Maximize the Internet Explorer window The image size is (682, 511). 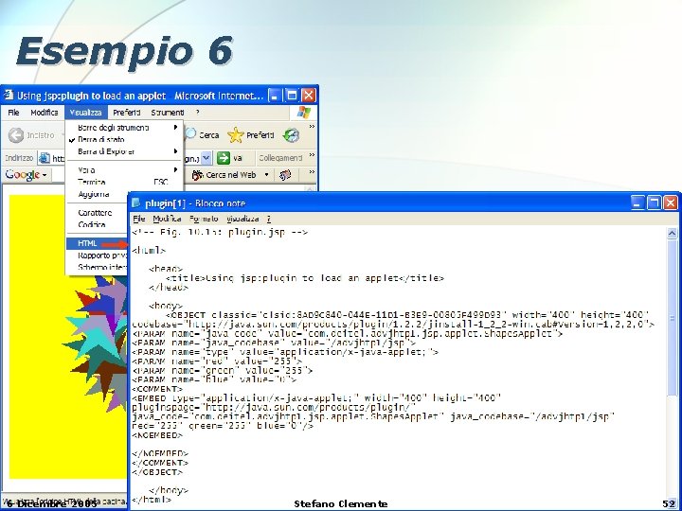(x=292, y=95)
